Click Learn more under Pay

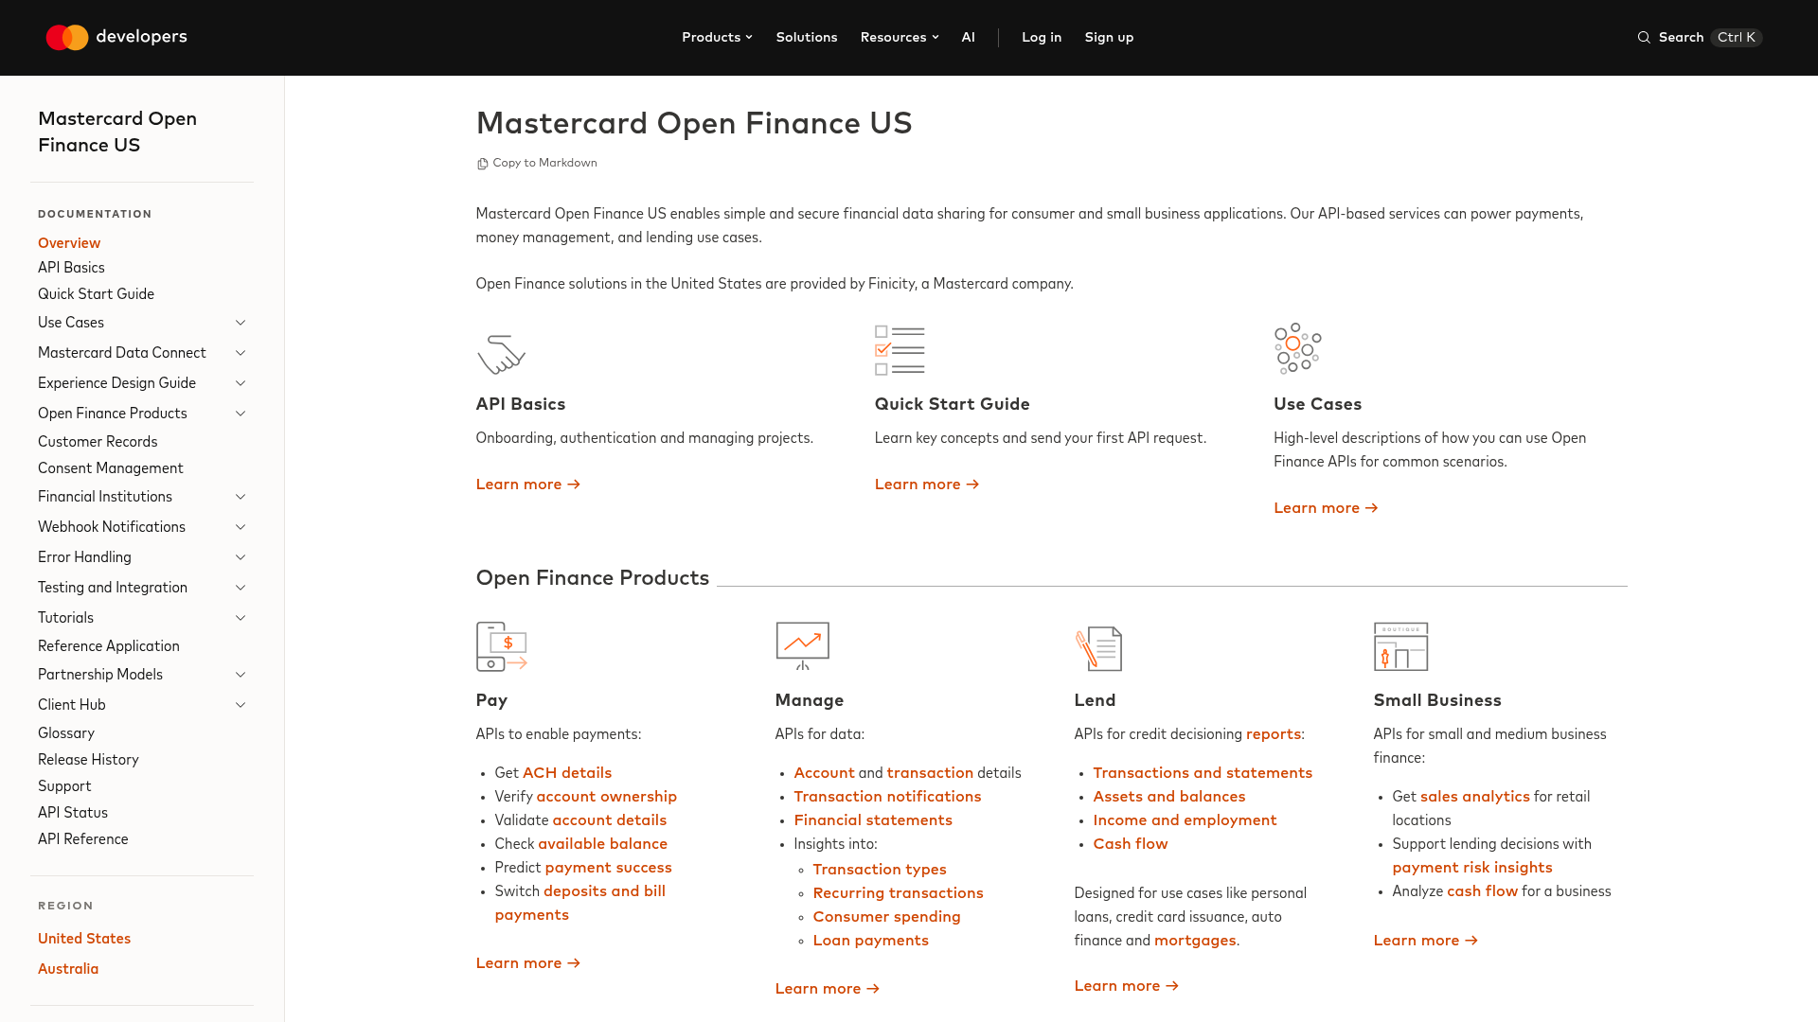coord(527,963)
